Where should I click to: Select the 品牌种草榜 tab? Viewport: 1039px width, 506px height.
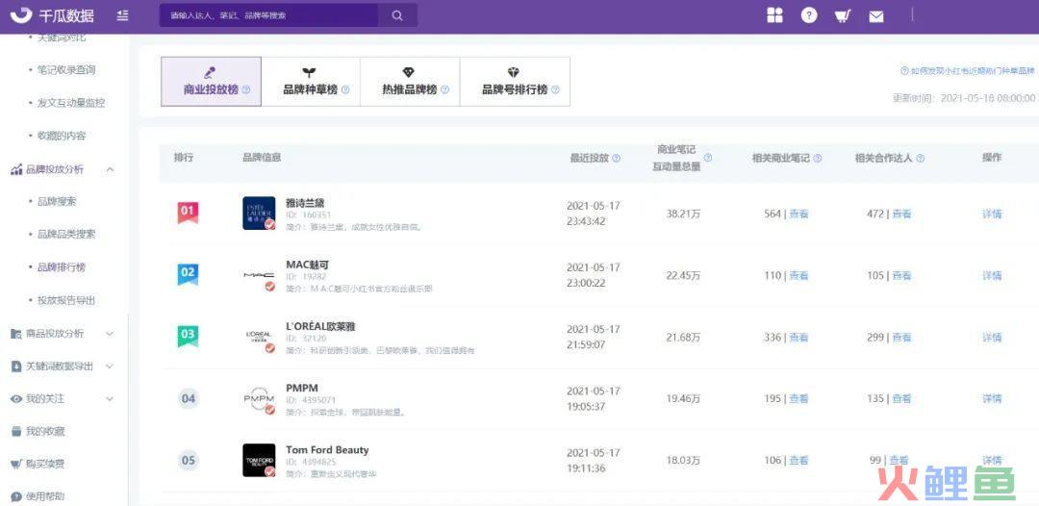click(x=311, y=82)
